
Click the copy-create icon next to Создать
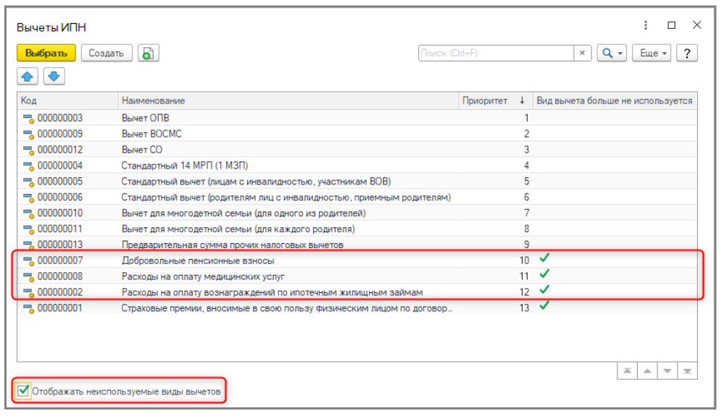149,53
